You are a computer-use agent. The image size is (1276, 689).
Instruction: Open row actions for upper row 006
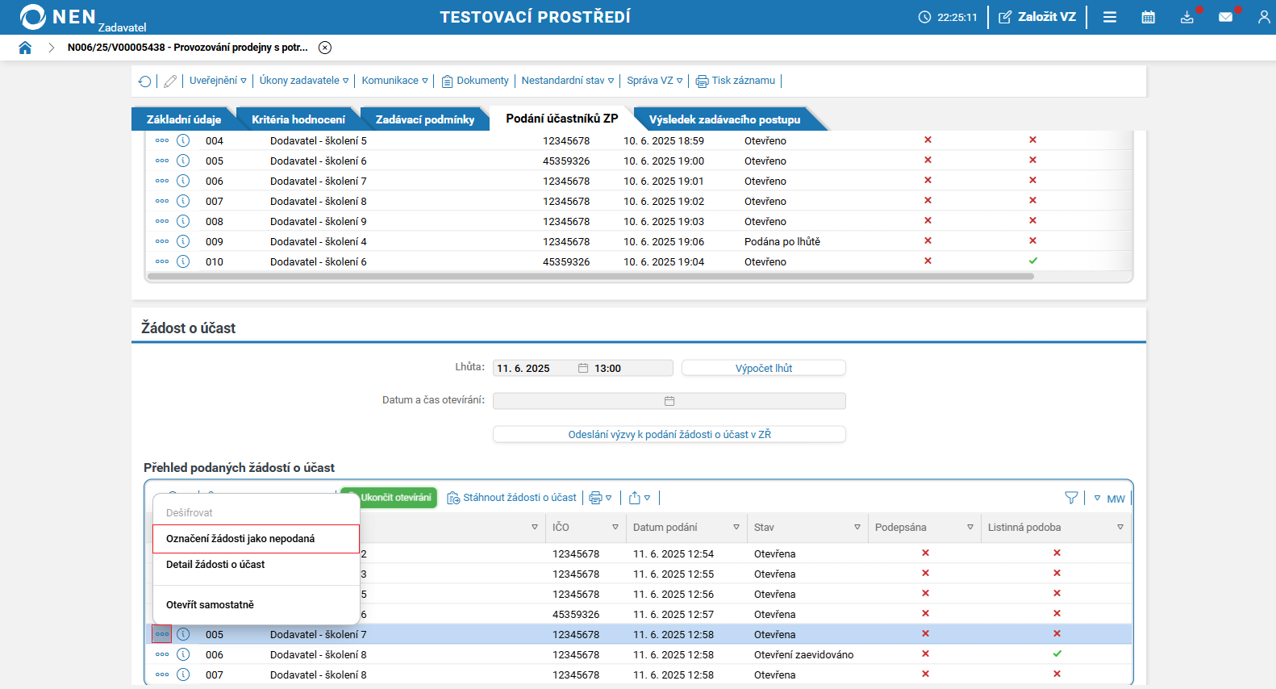tap(162, 181)
